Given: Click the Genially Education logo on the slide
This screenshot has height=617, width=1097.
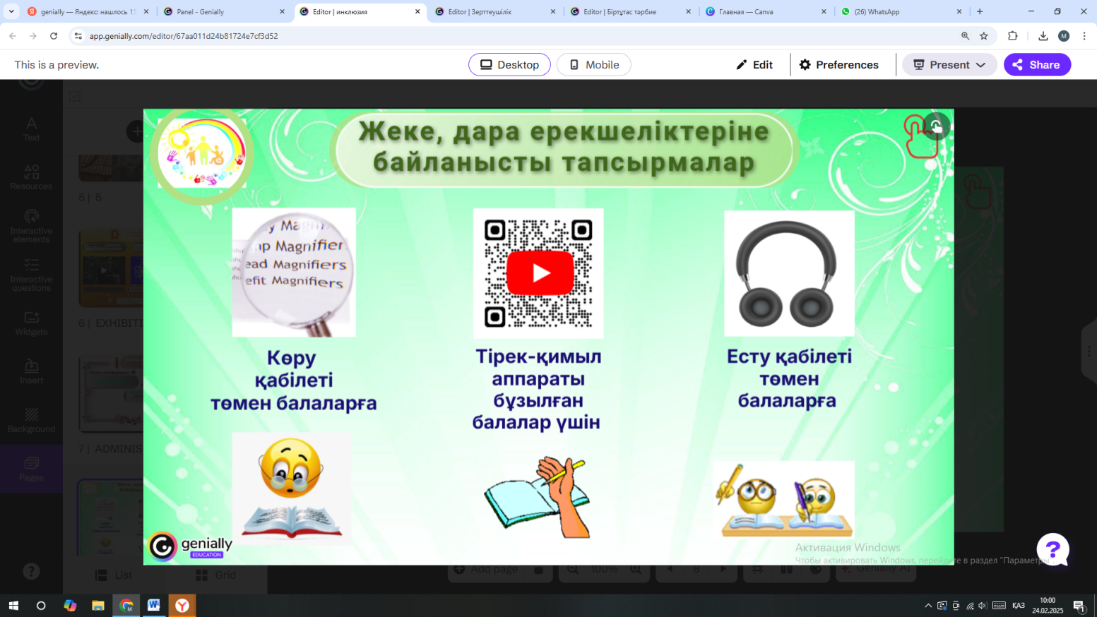Looking at the screenshot, I should tap(190, 546).
